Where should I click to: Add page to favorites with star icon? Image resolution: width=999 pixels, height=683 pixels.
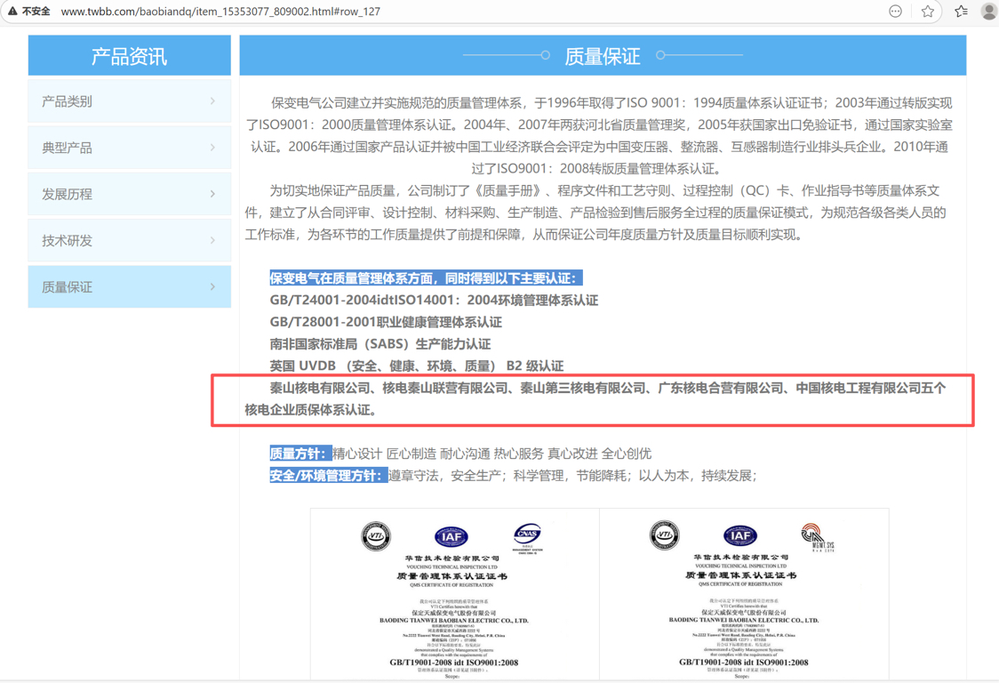[928, 11]
